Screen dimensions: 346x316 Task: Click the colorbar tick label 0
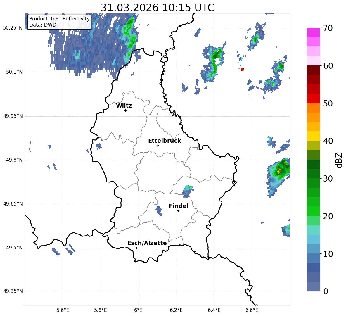coord(326,291)
